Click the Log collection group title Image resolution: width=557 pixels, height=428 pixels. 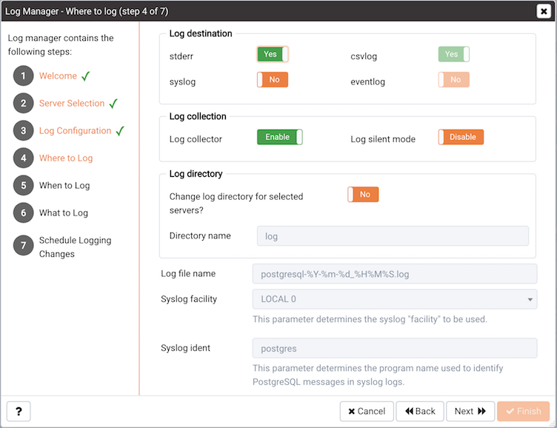pyautogui.click(x=198, y=116)
